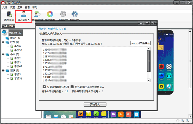Collapse the 联想 (2) group
The height and width of the screenshot is (124, 193).
pos(3,42)
